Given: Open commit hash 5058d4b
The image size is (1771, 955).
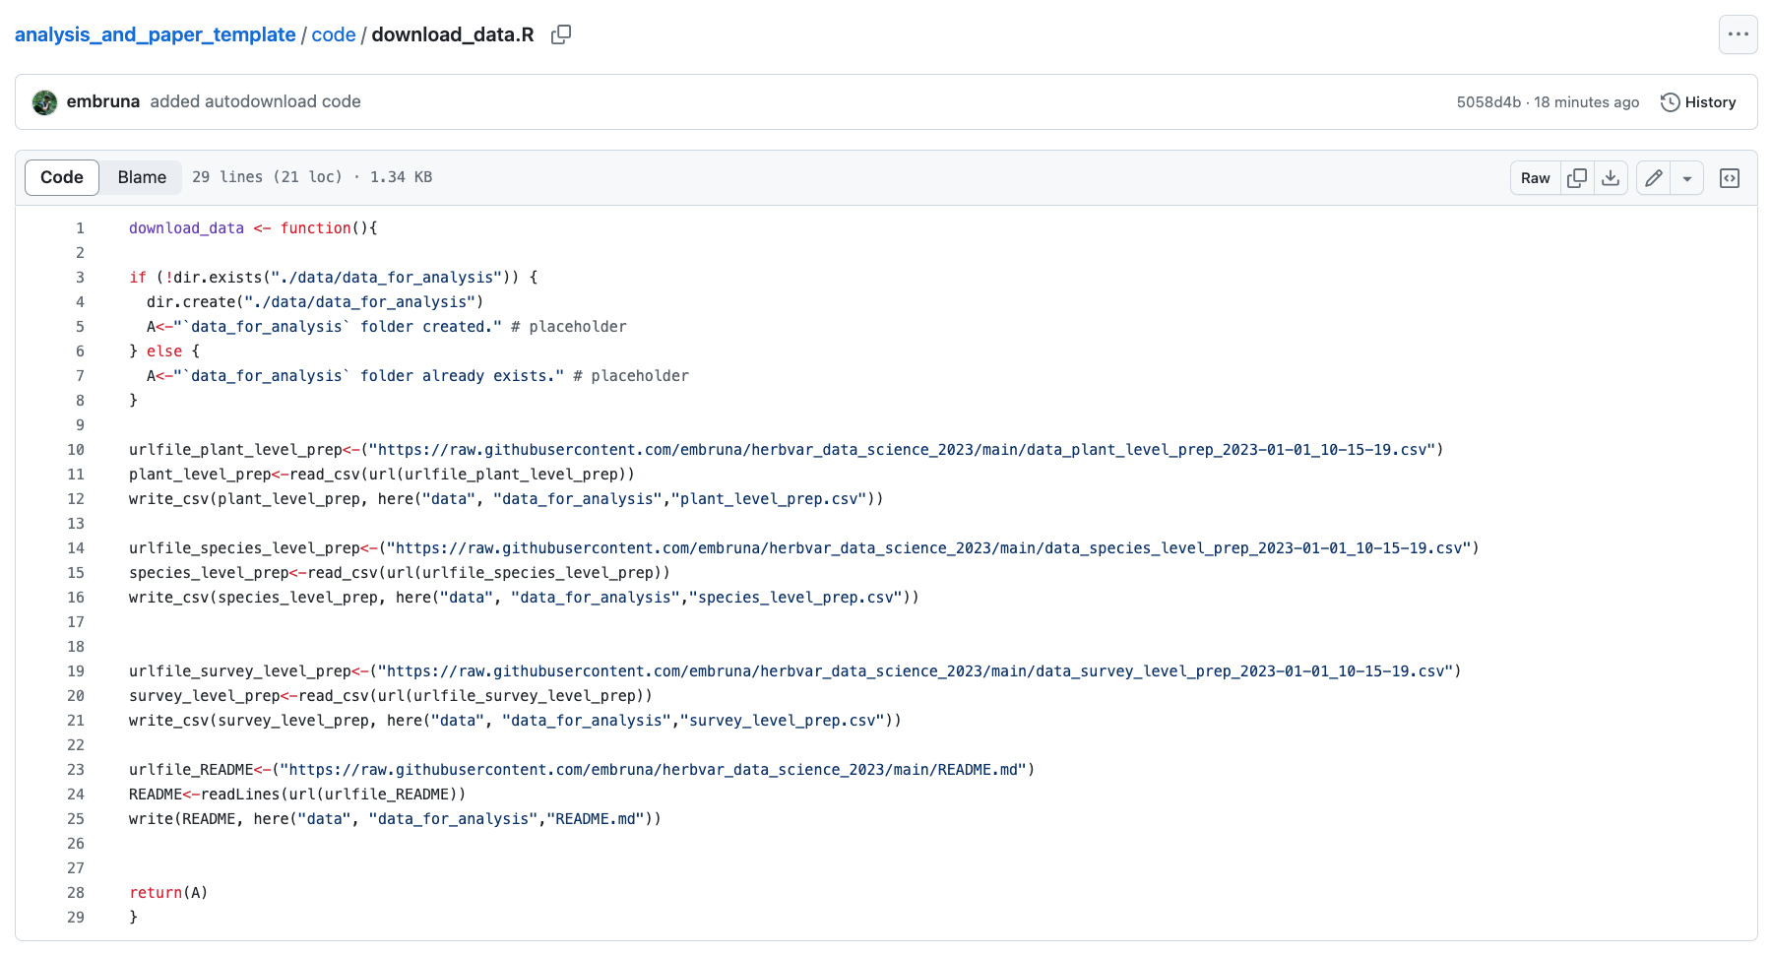Looking at the screenshot, I should [x=1487, y=102].
